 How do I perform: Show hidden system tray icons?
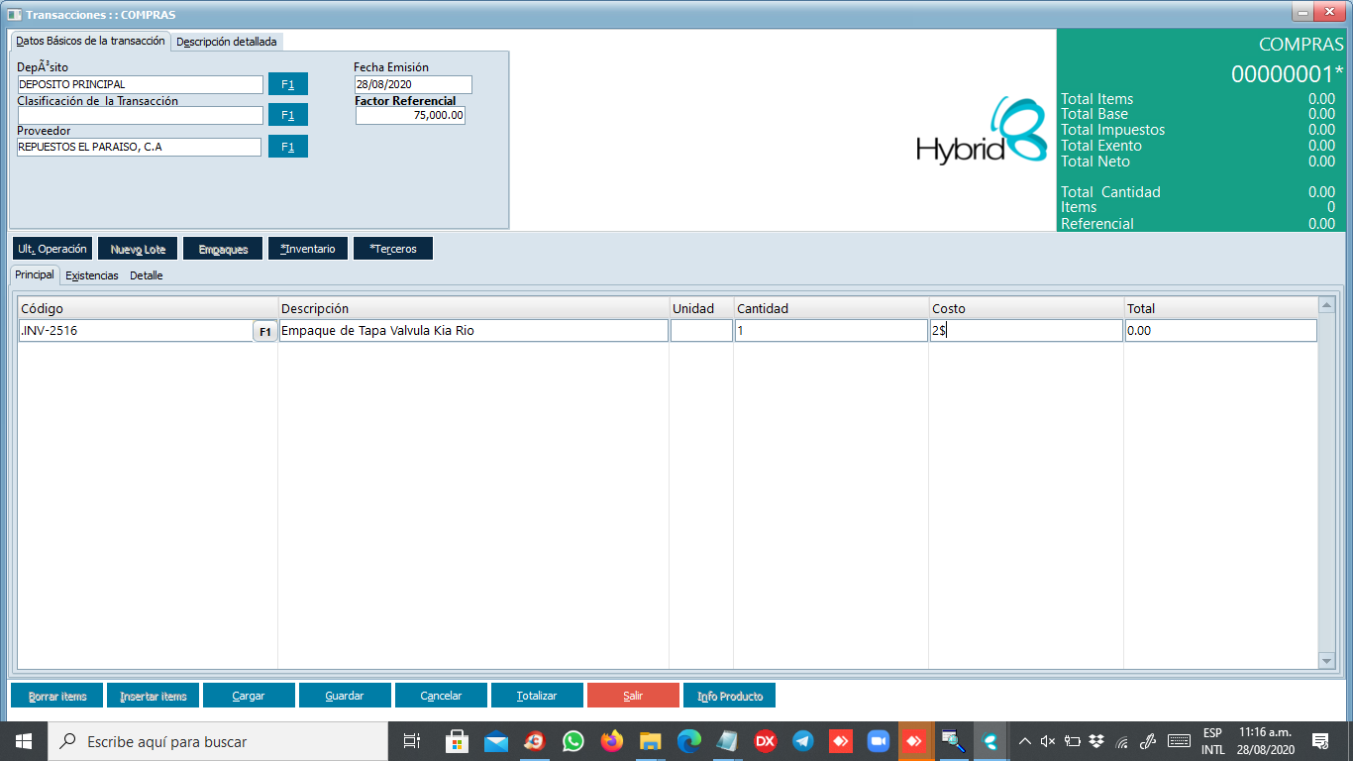click(x=1024, y=740)
